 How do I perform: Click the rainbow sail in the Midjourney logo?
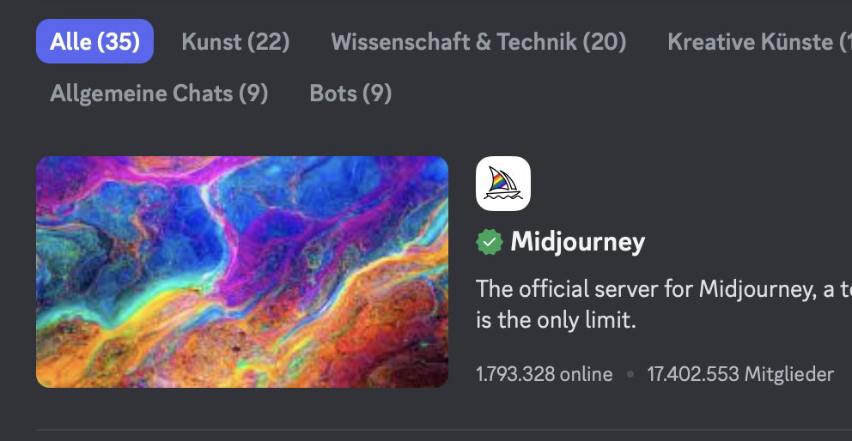[497, 183]
